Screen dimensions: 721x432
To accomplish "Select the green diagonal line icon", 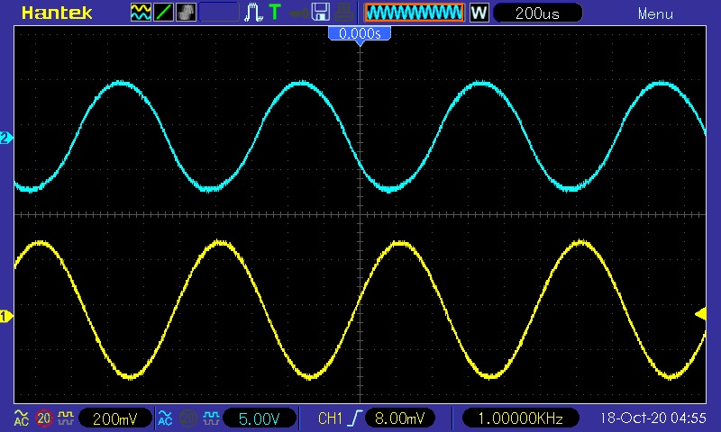I will pos(164,13).
